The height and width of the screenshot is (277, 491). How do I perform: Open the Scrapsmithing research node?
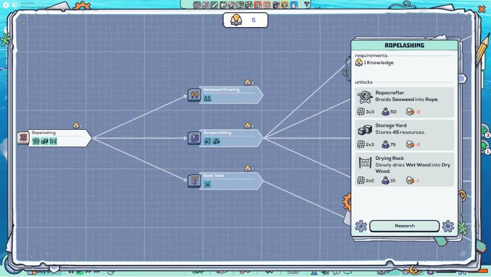231,138
